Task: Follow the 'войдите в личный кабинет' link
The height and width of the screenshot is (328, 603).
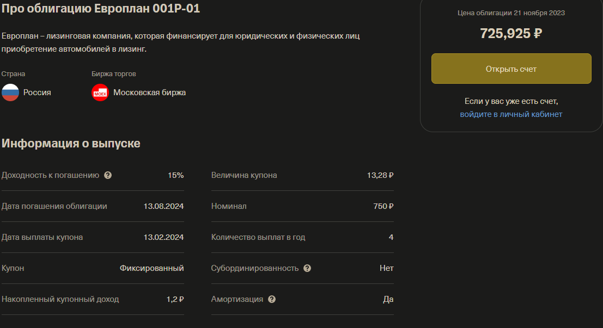Action: tap(511, 114)
